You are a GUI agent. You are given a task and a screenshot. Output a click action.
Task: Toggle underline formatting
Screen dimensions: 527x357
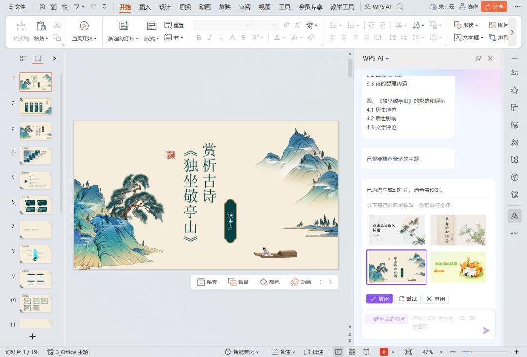(x=221, y=37)
